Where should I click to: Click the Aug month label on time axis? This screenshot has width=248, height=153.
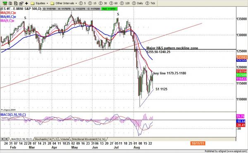point(137,148)
